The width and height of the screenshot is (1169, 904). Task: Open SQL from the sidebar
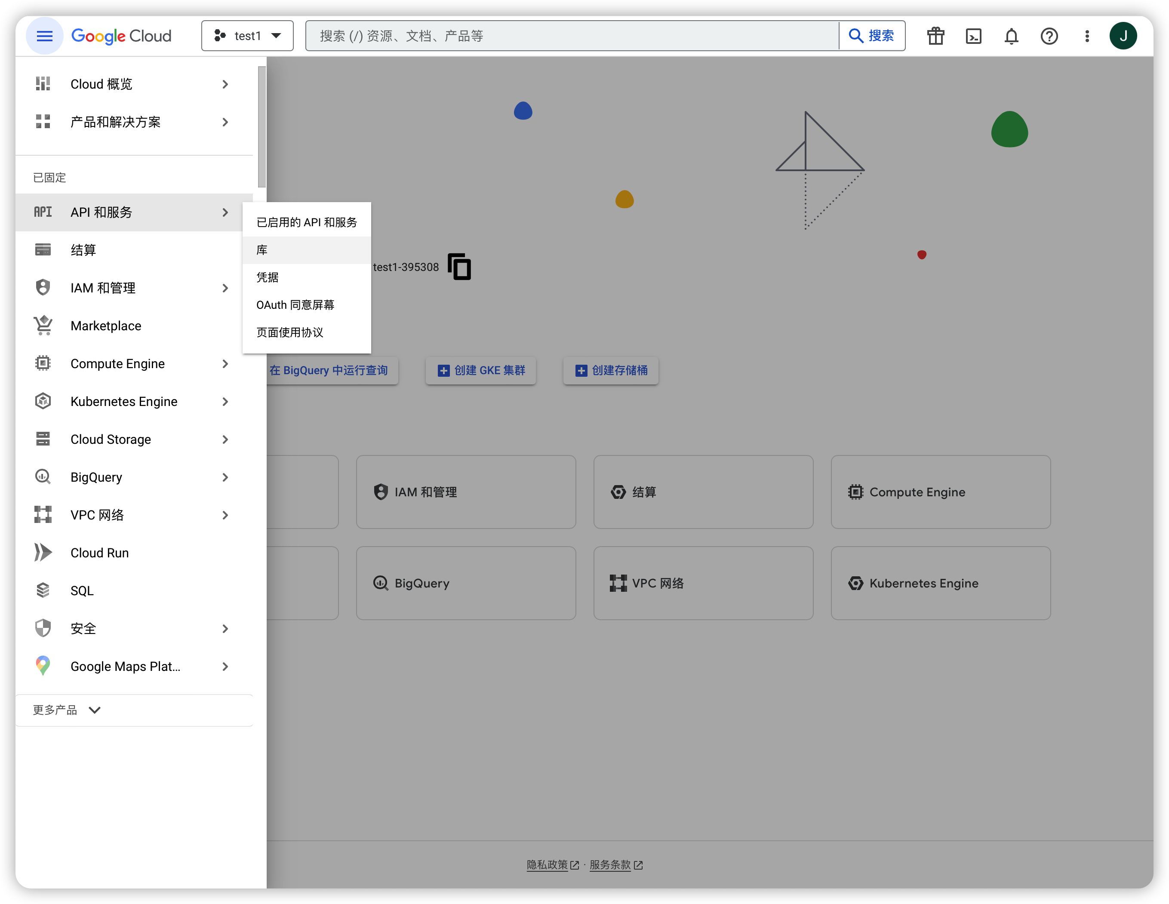click(x=134, y=590)
